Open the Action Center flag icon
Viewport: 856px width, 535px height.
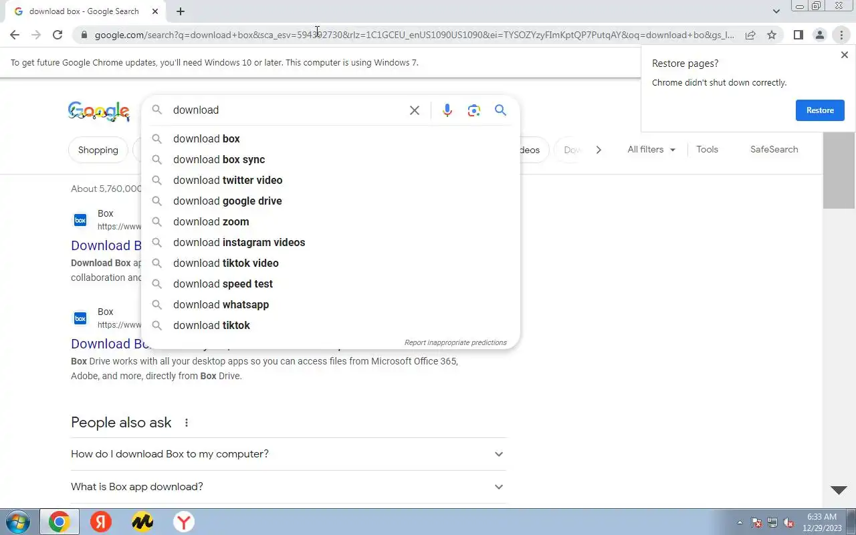pyautogui.click(x=756, y=522)
